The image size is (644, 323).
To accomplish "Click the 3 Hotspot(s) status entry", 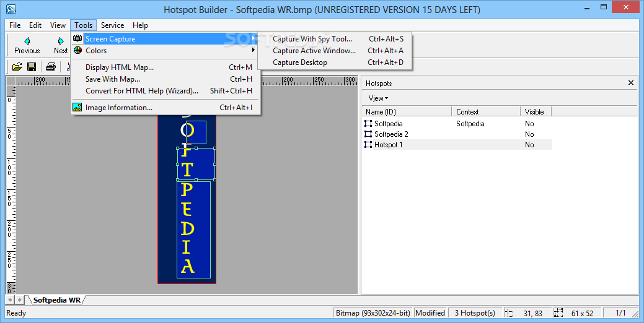I will coord(475,313).
